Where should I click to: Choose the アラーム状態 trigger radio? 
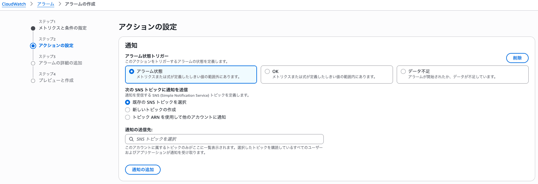click(132, 71)
